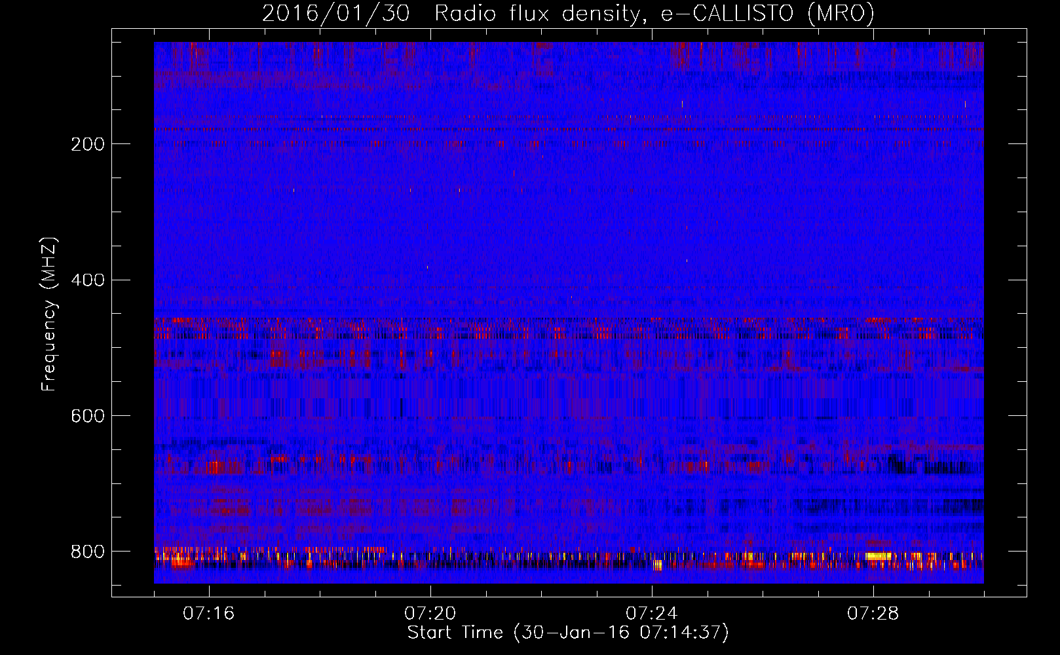Click the 'Frequency (MHZ)' axis label
This screenshot has width=1060, height=655.
(49, 314)
